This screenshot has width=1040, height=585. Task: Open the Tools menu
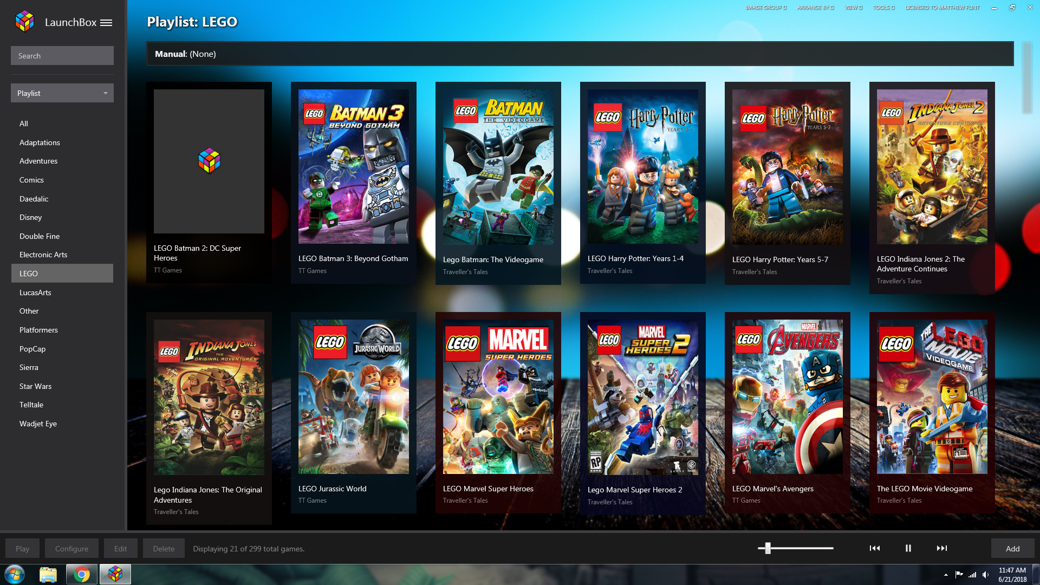click(883, 8)
